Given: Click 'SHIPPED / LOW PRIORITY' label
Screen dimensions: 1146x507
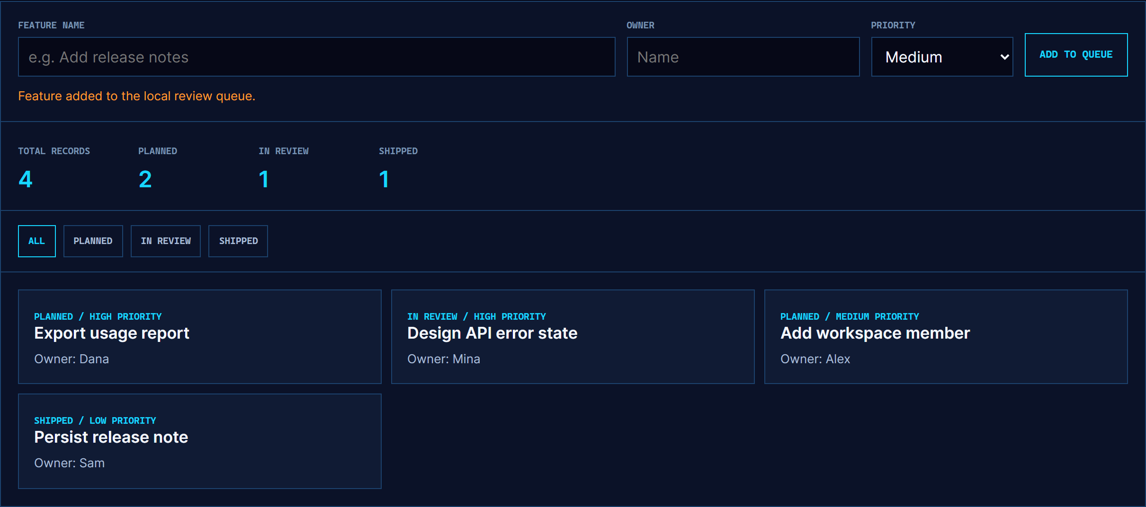Looking at the screenshot, I should tap(95, 420).
